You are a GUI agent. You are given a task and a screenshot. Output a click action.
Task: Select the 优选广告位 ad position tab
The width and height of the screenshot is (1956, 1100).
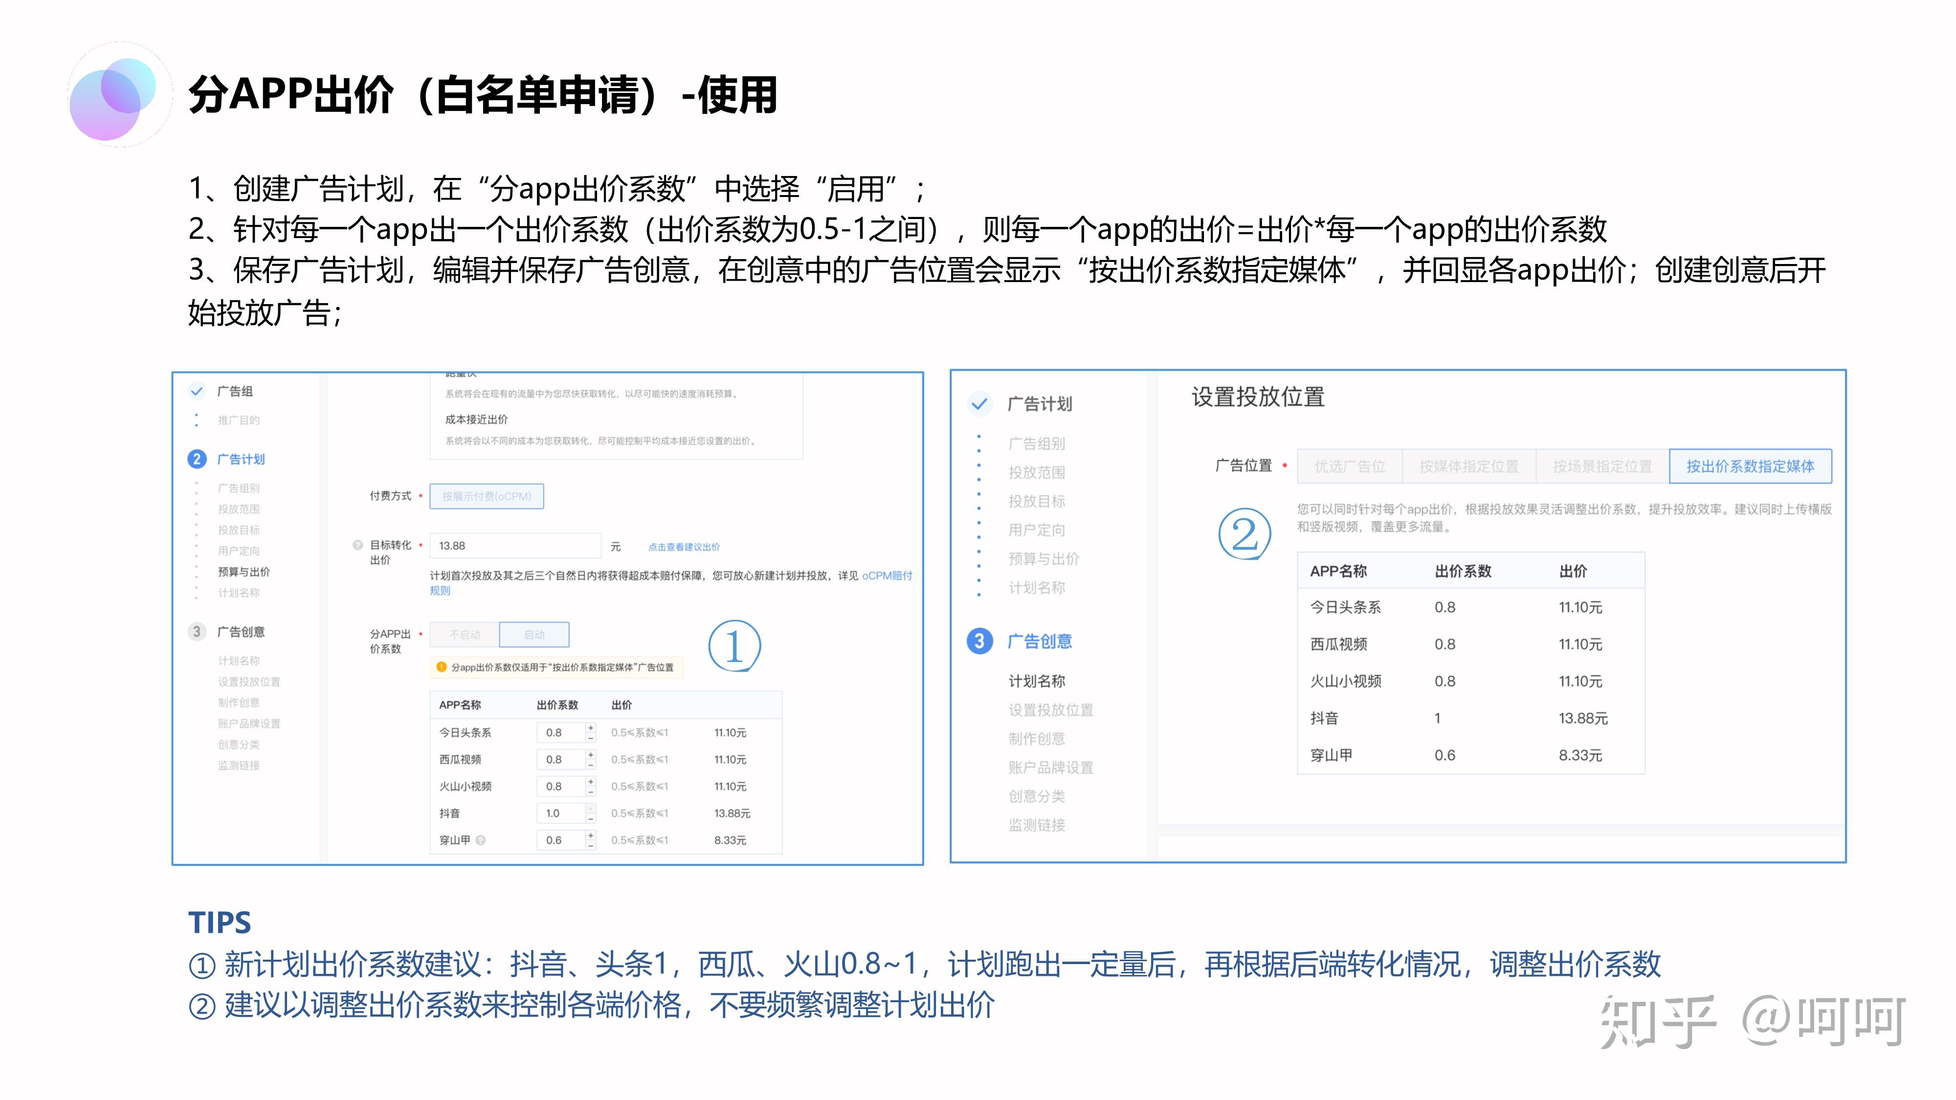1350,466
